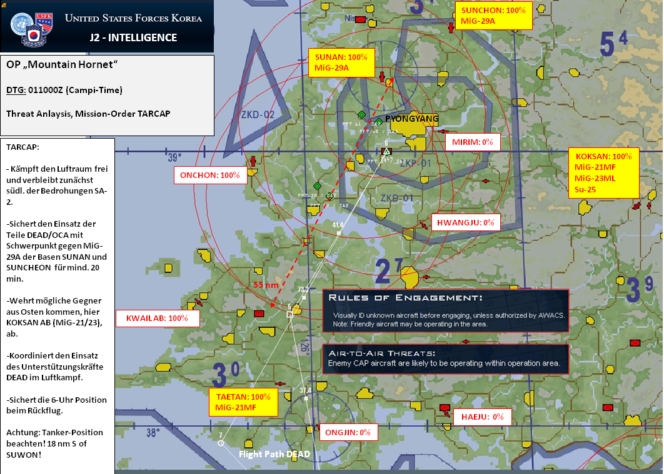Click the green diamond PPT 60 SAM marker

tap(379, 122)
